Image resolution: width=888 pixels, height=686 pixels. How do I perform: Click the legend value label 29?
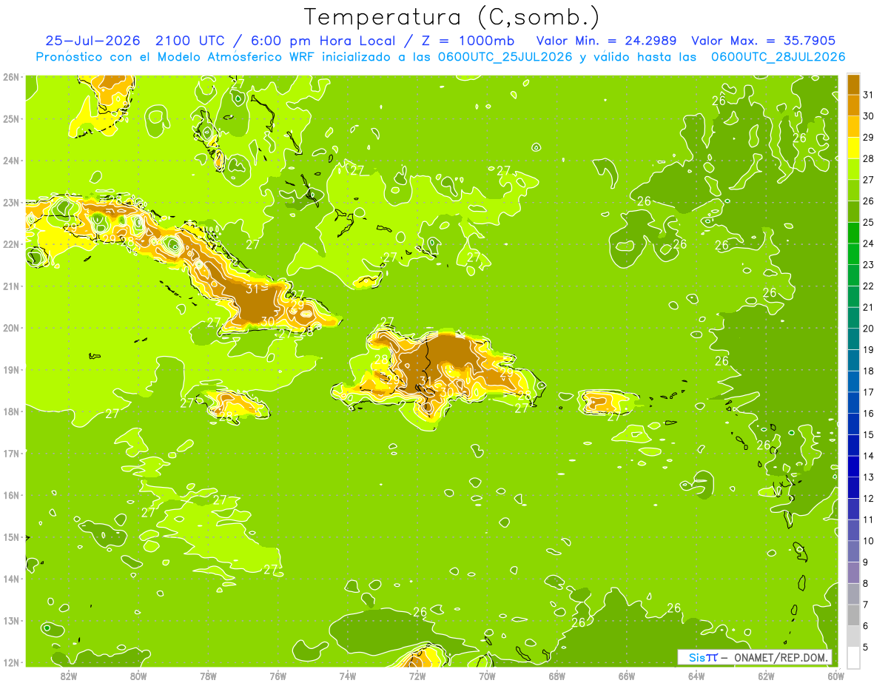pos(868,138)
